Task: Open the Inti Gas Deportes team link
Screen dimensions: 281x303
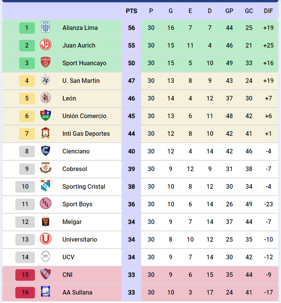Action: click(86, 133)
